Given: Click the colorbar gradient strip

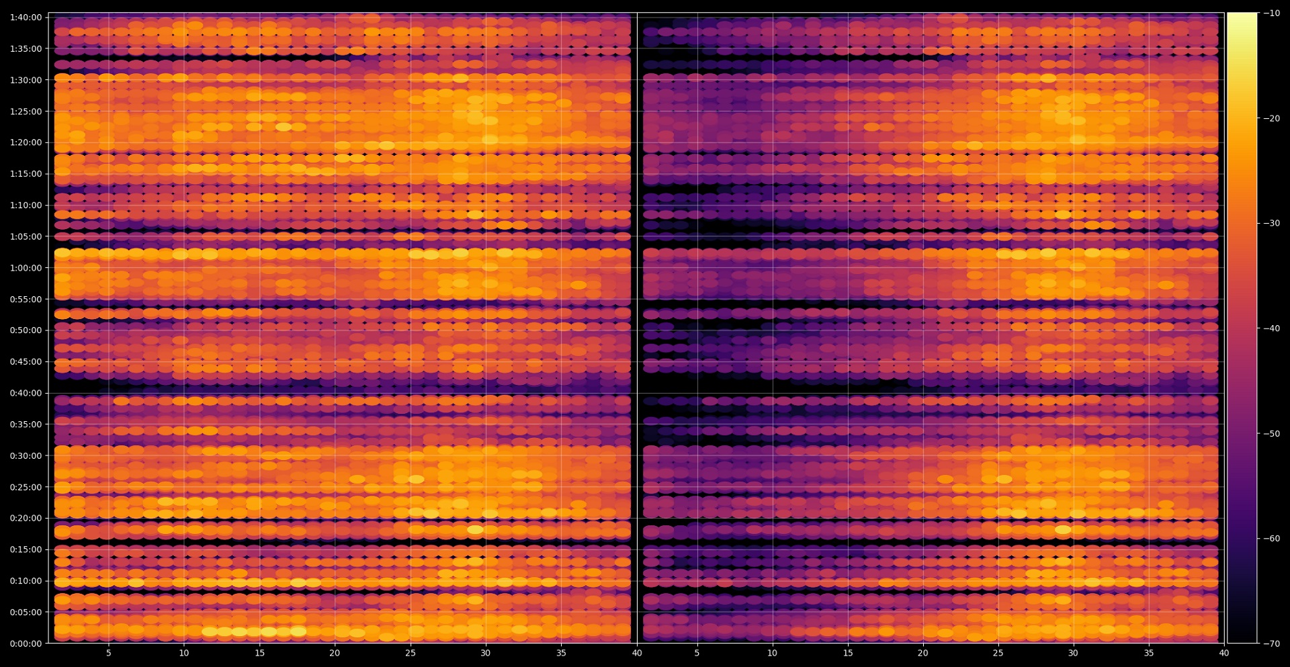Looking at the screenshot, I should (1242, 328).
